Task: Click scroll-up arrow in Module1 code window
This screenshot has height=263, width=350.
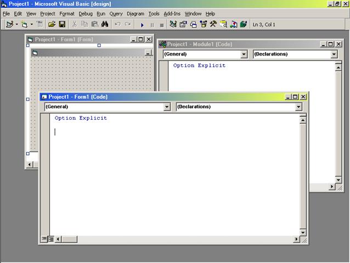Action: 338,68
